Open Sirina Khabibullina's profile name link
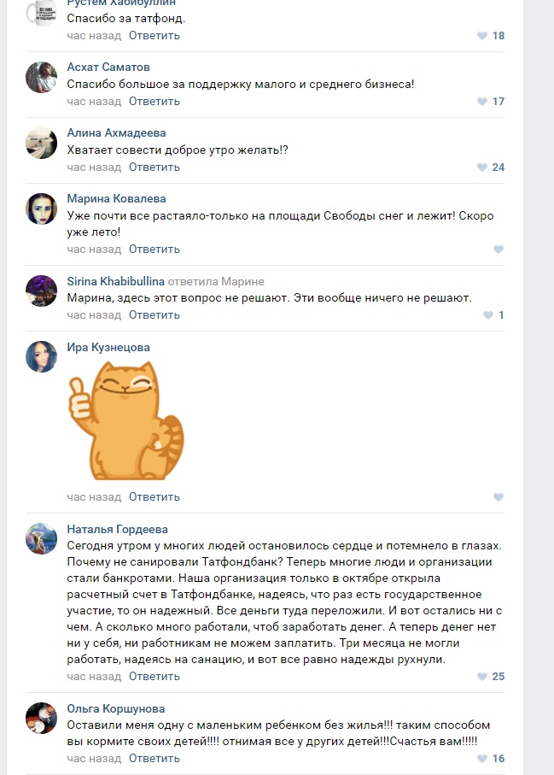The width and height of the screenshot is (554, 775). pyautogui.click(x=115, y=282)
